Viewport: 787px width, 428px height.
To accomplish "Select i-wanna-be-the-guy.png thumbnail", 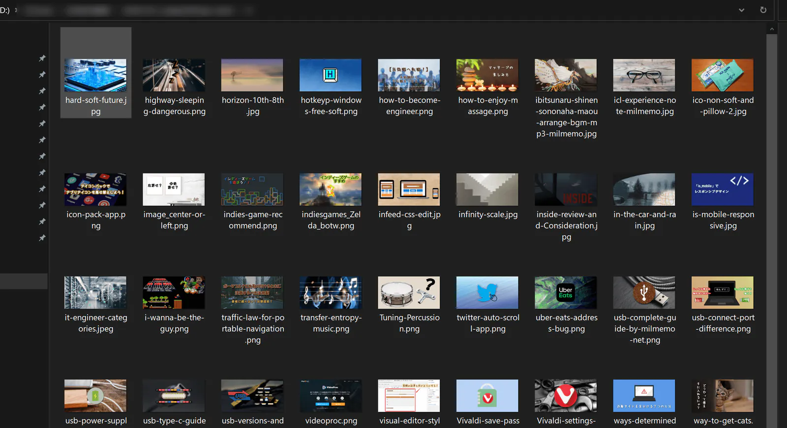I will click(x=174, y=292).
